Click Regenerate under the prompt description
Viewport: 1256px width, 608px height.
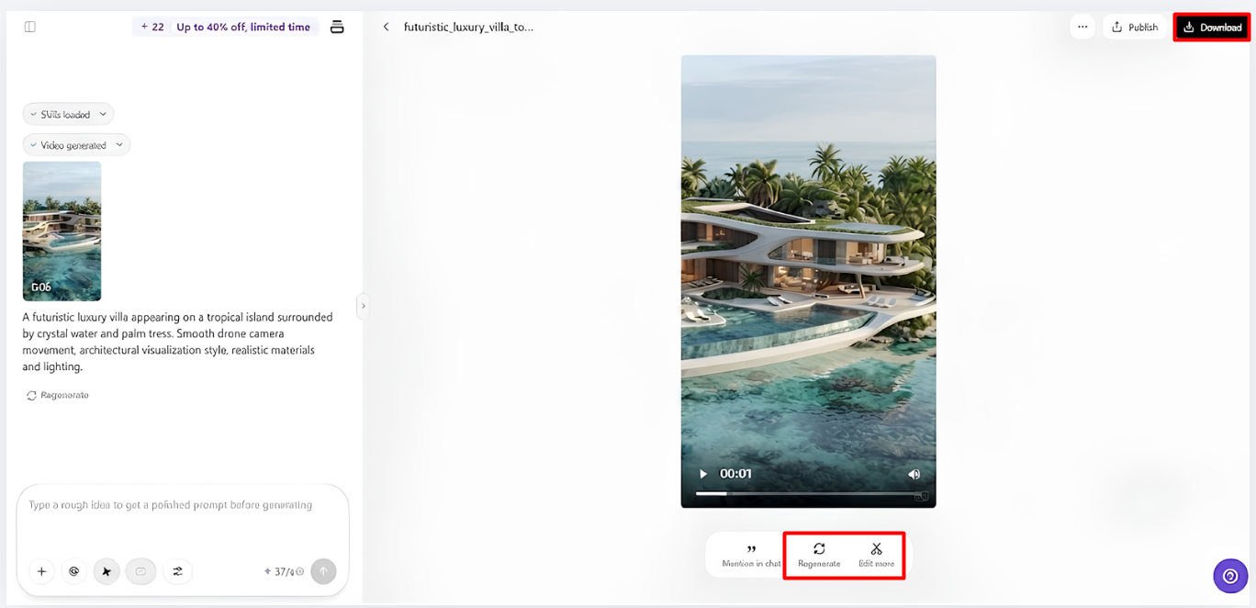point(58,395)
